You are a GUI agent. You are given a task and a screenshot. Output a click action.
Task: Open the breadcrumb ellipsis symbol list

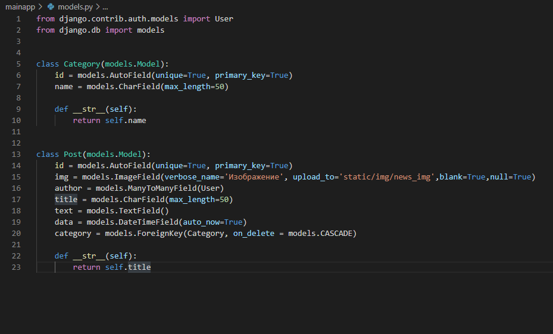[105, 7]
